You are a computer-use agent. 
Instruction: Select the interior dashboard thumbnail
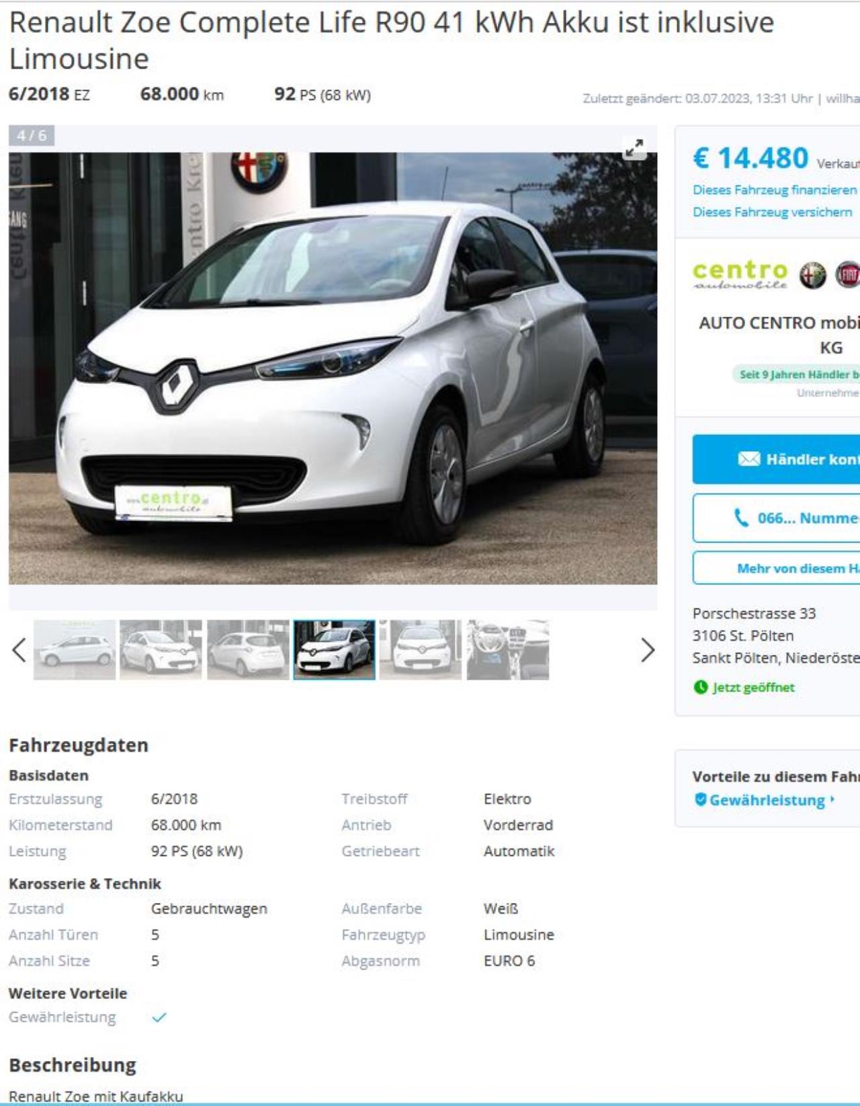[508, 649]
